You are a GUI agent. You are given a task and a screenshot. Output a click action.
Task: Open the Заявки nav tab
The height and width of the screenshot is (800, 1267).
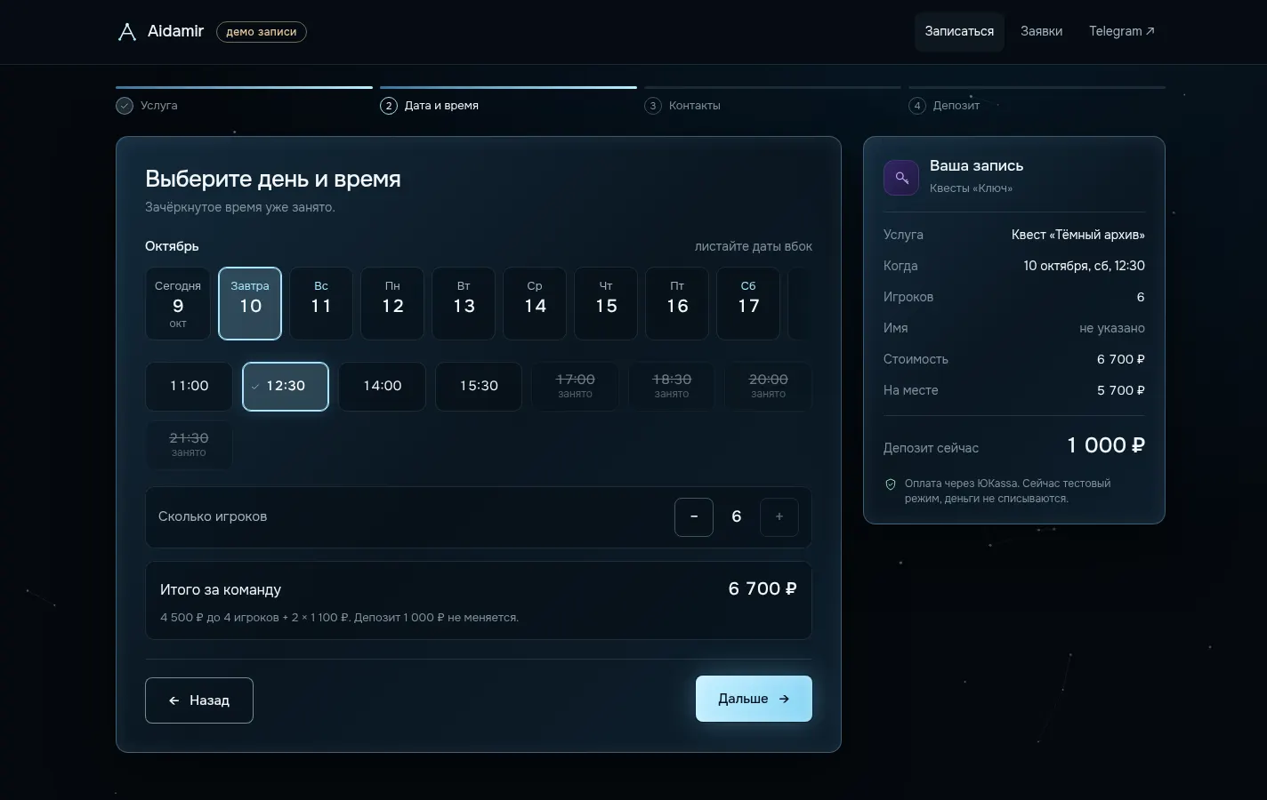1042,32
